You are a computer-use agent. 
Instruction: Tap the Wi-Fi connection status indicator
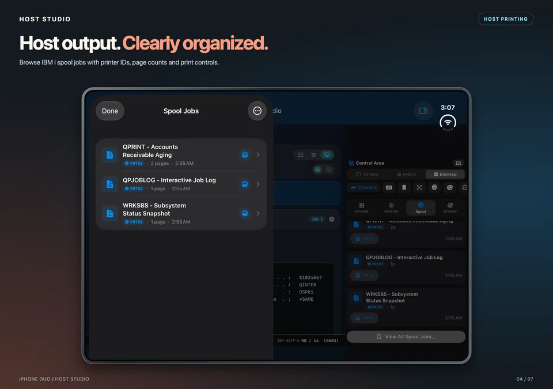(448, 123)
